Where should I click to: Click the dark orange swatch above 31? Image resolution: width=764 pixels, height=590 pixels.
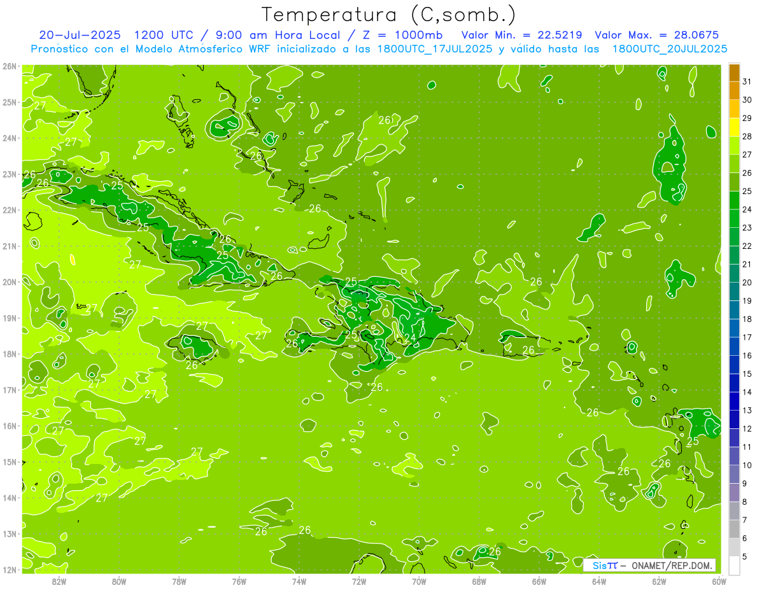click(x=734, y=73)
